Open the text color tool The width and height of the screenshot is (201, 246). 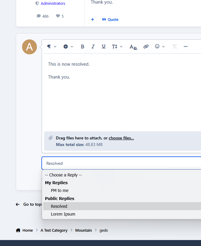(x=133, y=47)
